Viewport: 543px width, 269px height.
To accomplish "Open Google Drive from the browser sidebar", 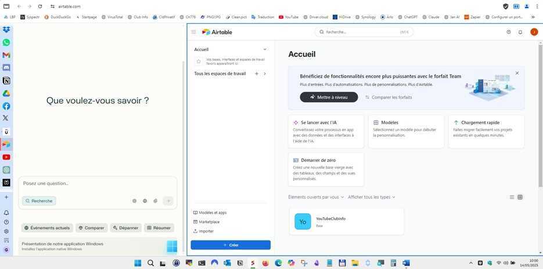I will point(6,93).
